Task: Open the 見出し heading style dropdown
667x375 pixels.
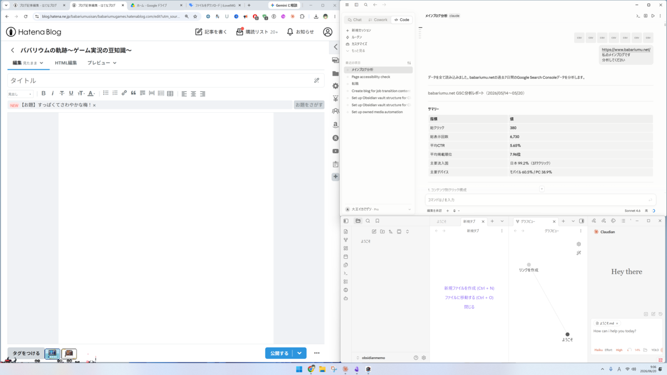Action: [x=20, y=94]
